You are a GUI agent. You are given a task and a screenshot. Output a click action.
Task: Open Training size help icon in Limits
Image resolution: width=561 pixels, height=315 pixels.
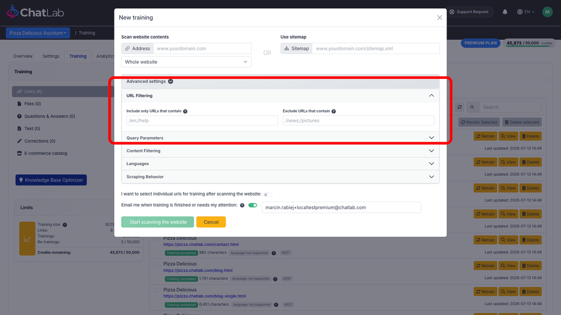click(65, 224)
